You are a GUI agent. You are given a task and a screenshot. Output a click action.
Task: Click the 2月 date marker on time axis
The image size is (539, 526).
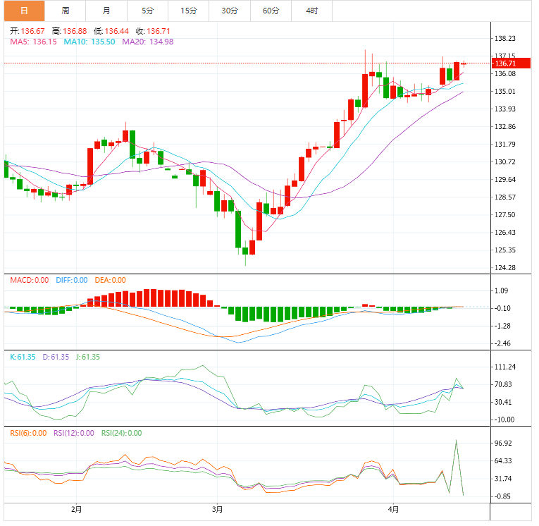pyautogui.click(x=77, y=508)
